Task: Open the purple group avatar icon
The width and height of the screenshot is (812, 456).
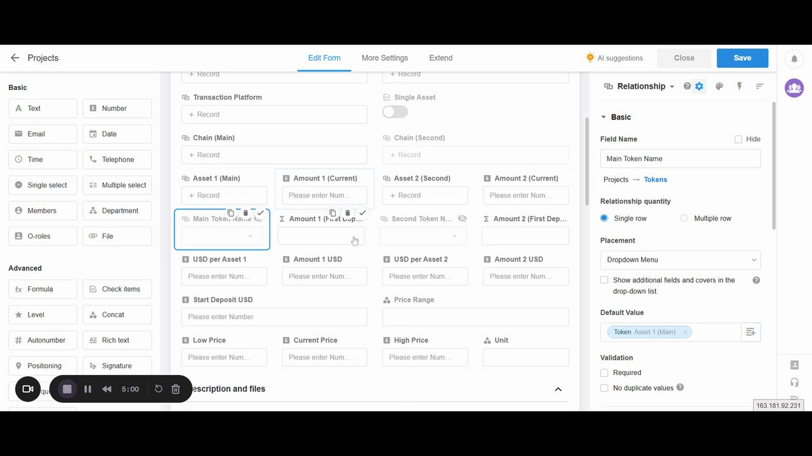Action: 794,87
